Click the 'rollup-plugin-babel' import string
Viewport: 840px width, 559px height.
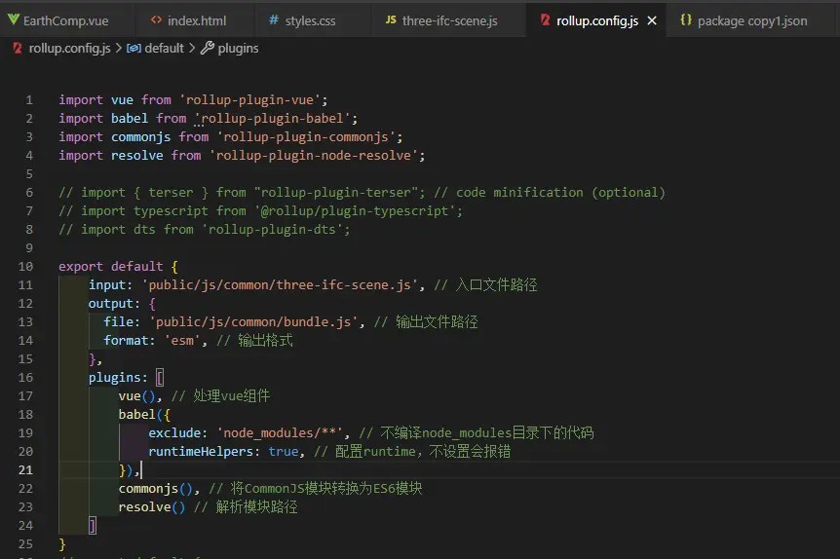(x=272, y=119)
